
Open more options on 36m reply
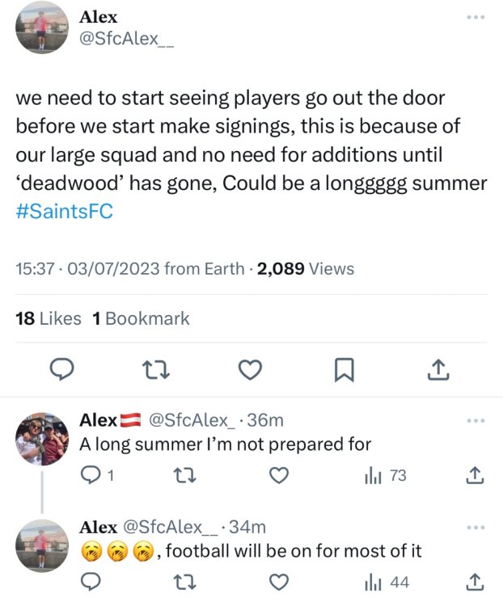coord(476,421)
